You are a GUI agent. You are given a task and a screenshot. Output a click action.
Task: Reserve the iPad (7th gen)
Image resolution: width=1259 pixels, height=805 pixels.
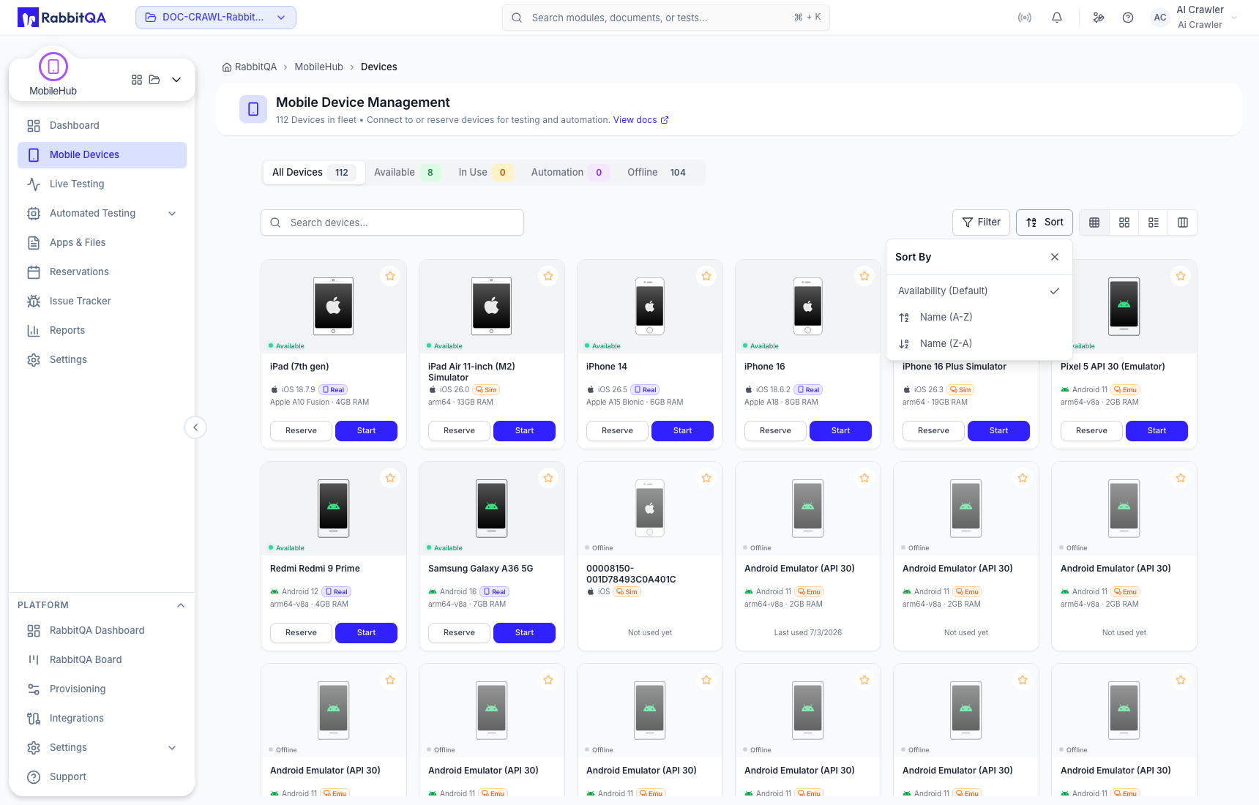point(302,431)
